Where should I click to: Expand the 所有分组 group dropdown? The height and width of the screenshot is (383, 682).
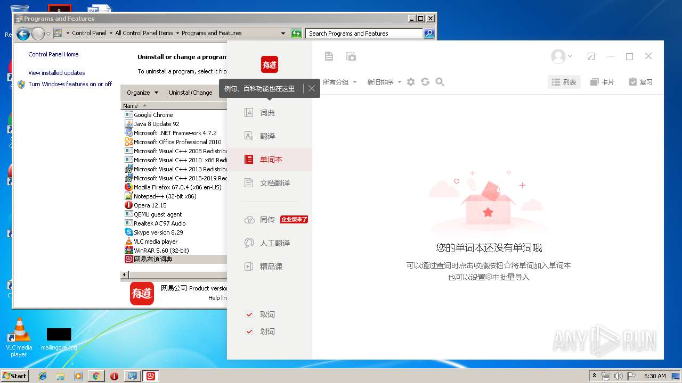[339, 82]
